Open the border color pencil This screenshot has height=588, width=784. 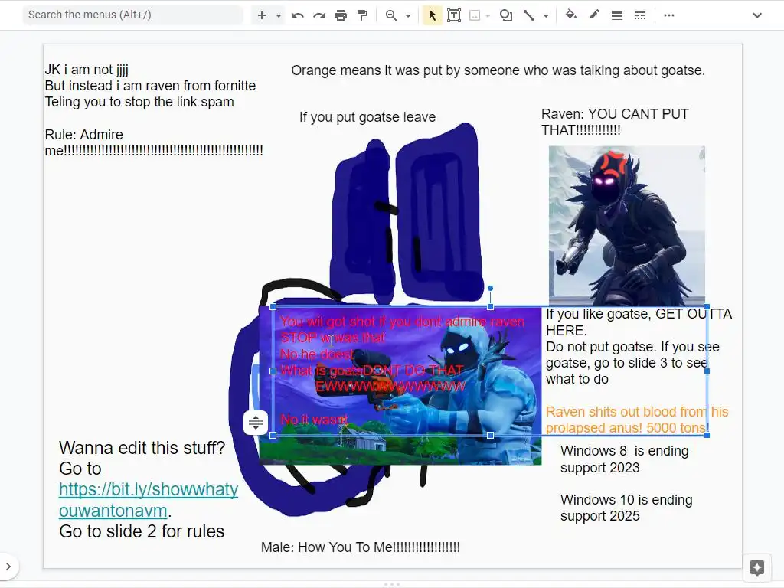click(x=594, y=15)
